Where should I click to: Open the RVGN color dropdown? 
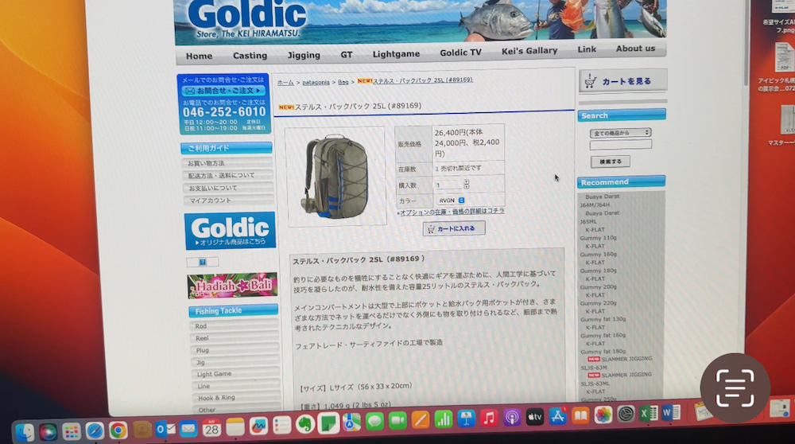(x=461, y=200)
